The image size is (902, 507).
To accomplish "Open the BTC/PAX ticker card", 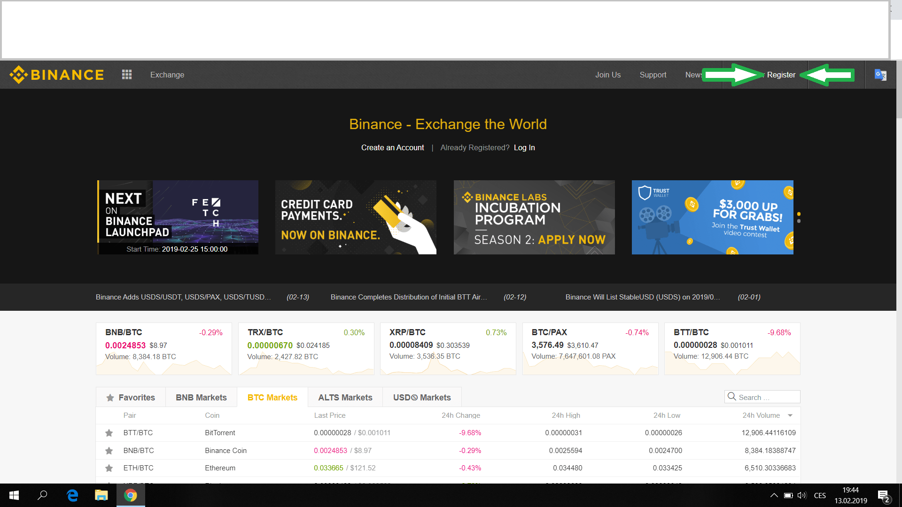I will [x=591, y=349].
